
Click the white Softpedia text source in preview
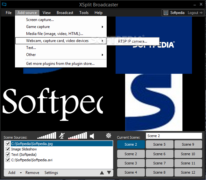[53, 104]
